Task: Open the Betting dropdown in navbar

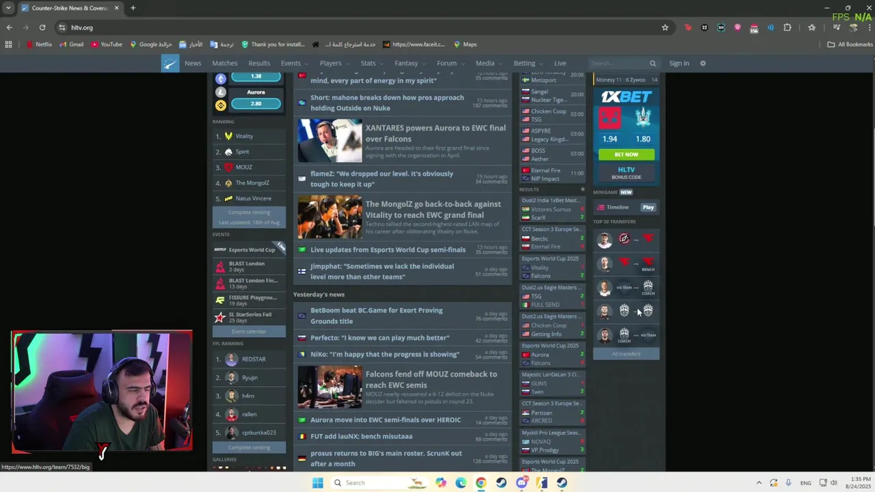Action: pos(528,64)
